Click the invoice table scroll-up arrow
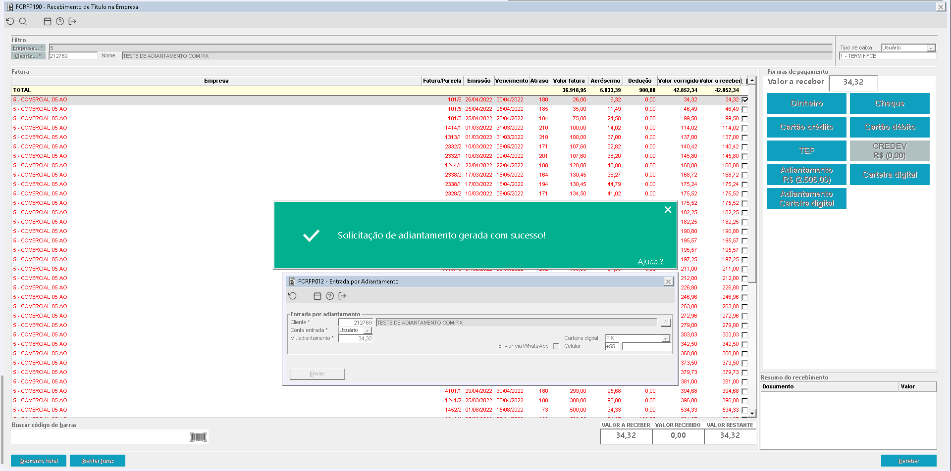 coord(752,80)
